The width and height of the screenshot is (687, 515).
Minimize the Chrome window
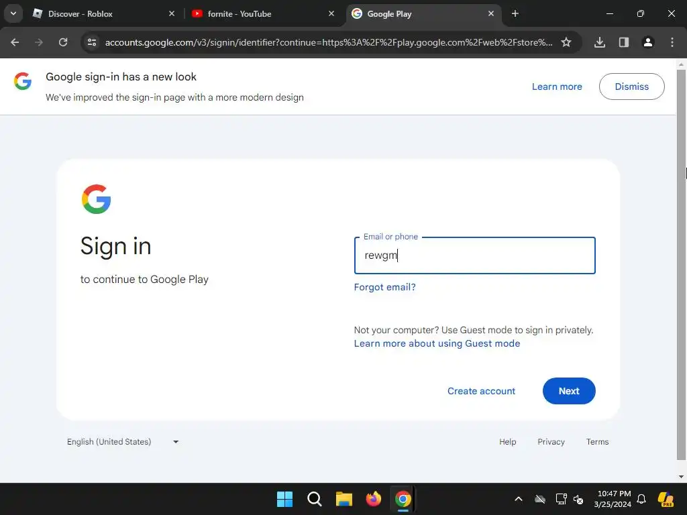pos(609,13)
